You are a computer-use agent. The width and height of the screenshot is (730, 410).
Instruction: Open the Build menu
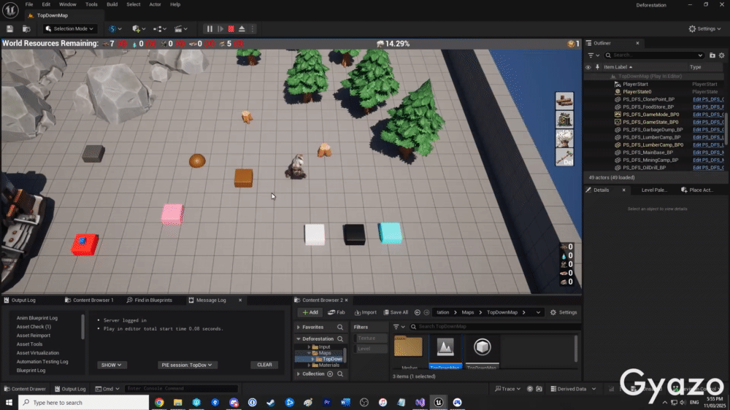tap(112, 4)
